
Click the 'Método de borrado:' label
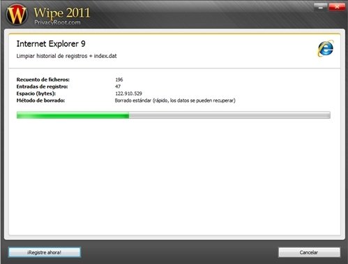coord(40,101)
